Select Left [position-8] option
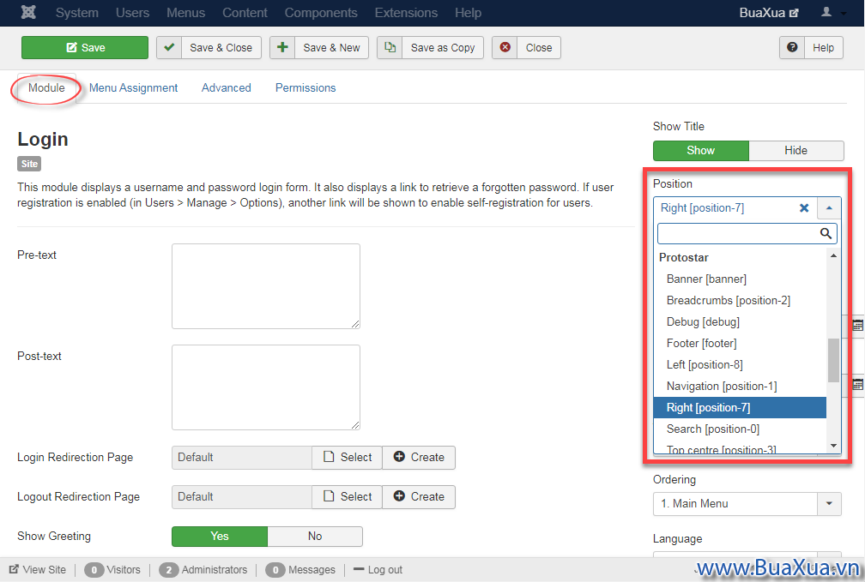Image resolution: width=865 pixels, height=582 pixels. coord(739,365)
